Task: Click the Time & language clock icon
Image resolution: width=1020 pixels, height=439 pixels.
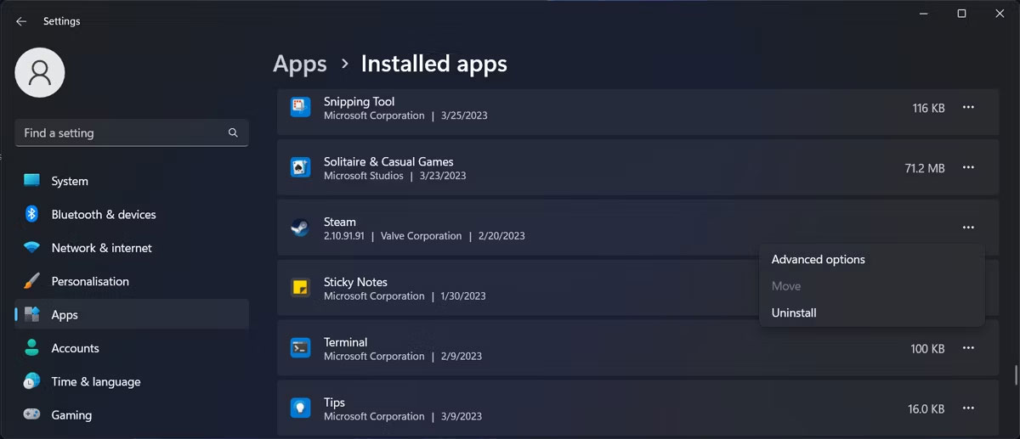Action: coord(32,381)
